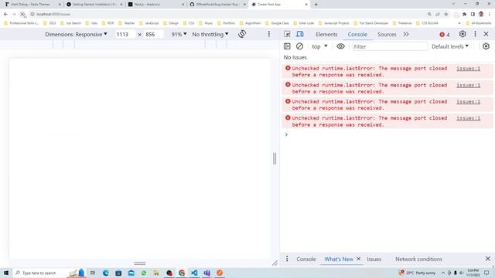
Task: Edit the viewport height field 856
Action: tap(153, 34)
